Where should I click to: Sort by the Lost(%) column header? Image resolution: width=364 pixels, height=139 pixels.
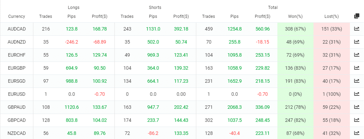(331, 16)
